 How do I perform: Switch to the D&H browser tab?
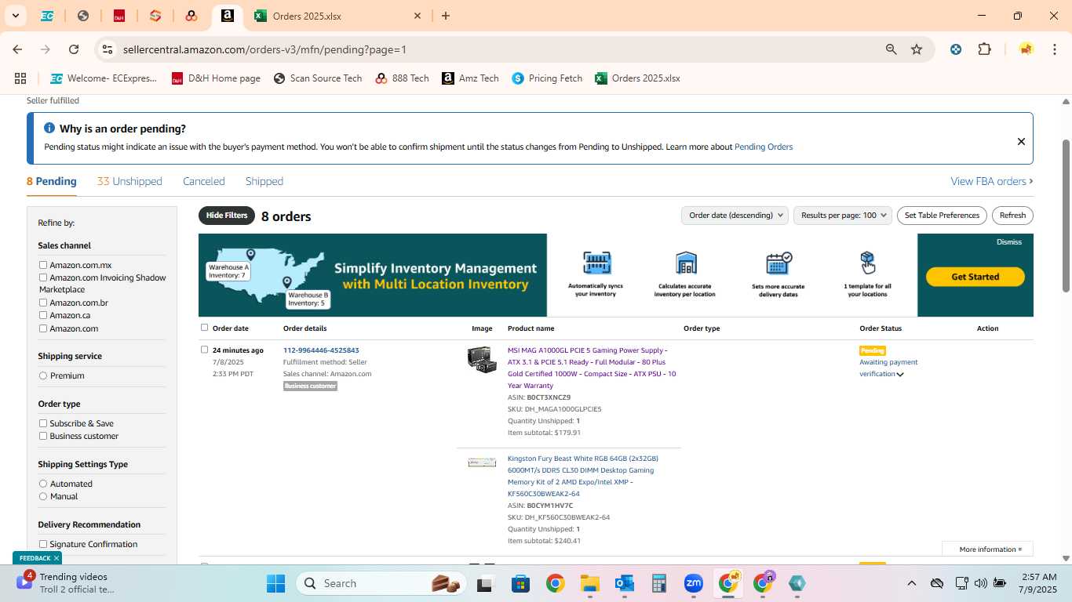[x=119, y=16]
